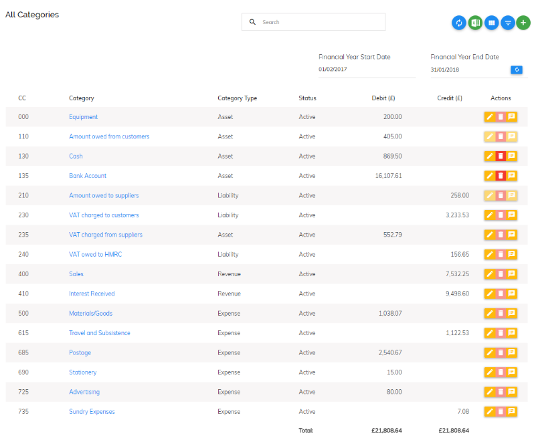Screen dimensions: 538x440
Task: Open comments for VAT charged from suppliers
Action: [x=512, y=235]
